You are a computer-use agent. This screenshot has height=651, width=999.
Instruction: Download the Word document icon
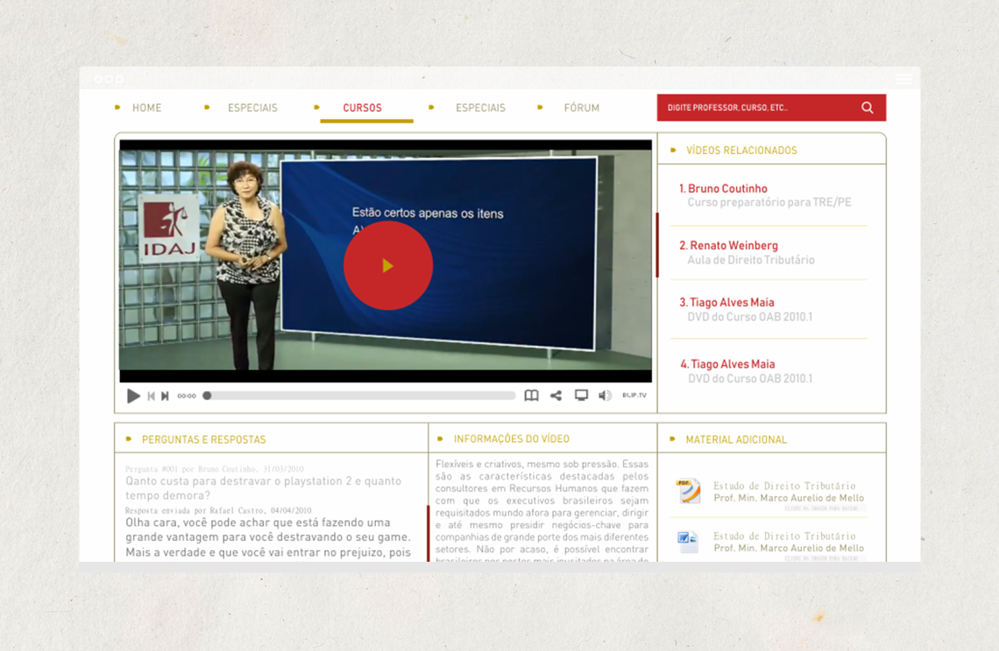click(x=688, y=542)
